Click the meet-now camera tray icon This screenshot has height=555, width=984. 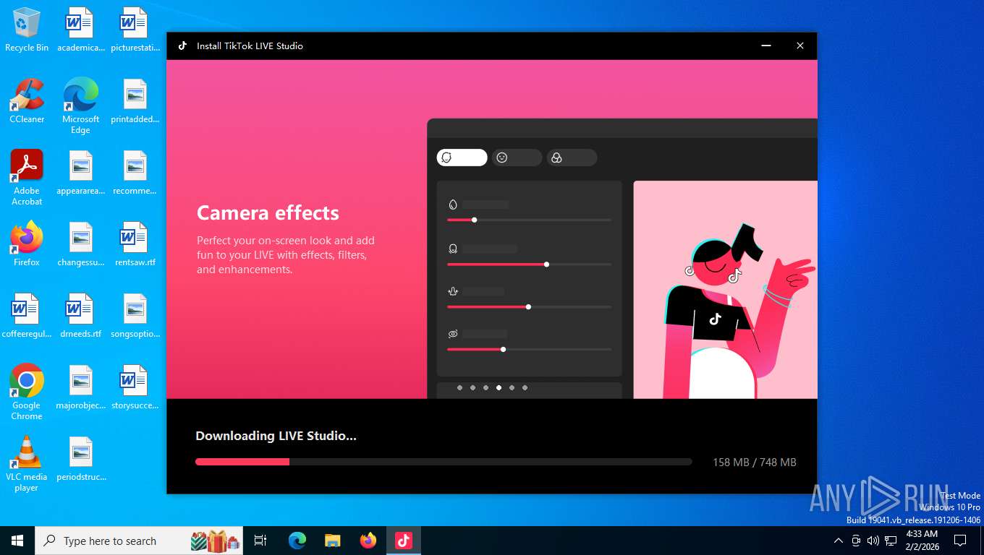click(856, 541)
